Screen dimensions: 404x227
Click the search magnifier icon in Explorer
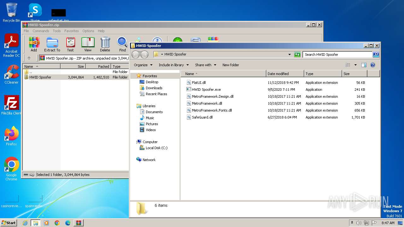coord(376,55)
